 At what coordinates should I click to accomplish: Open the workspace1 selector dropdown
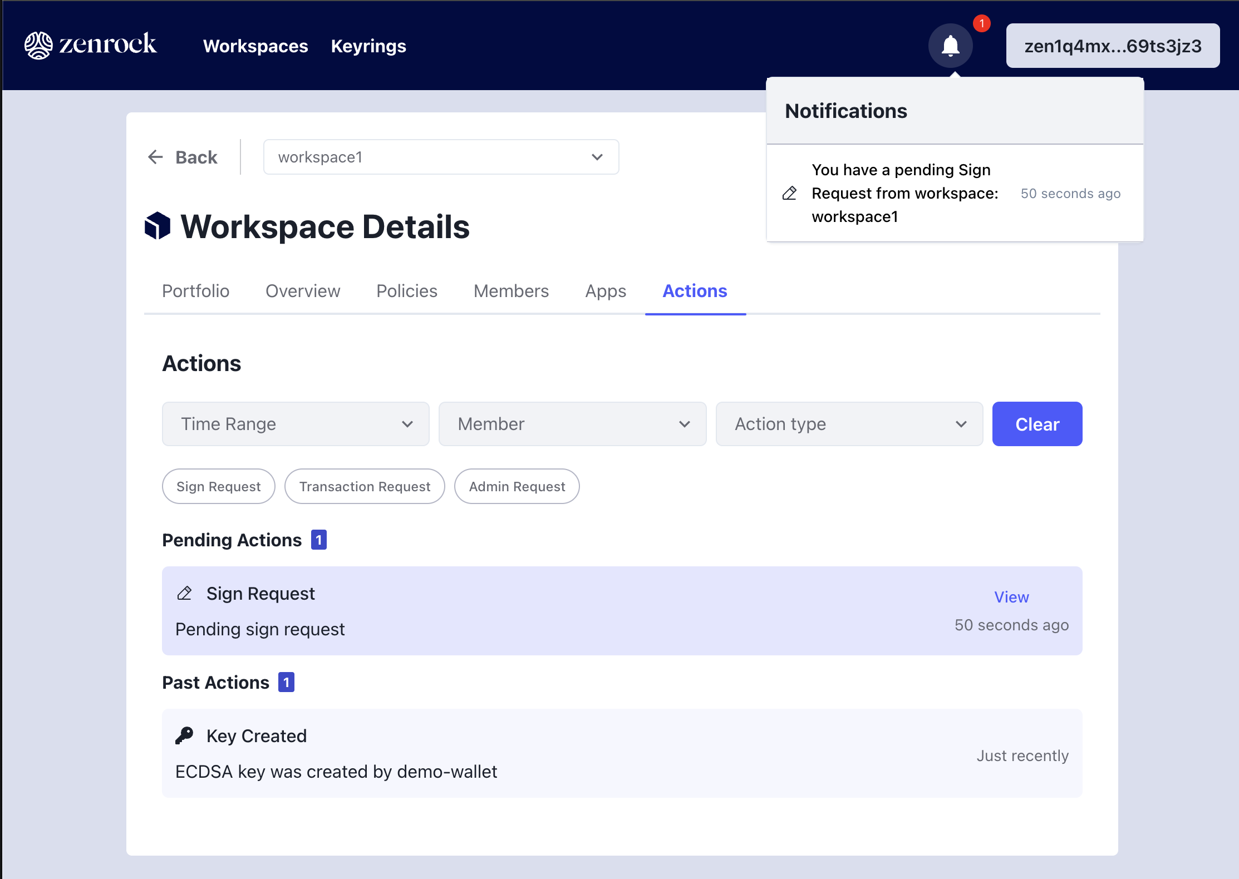tap(441, 157)
